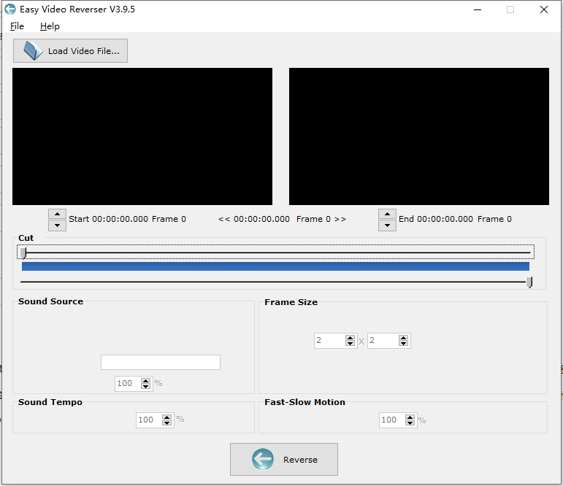The image size is (563, 486).
Task: Click the right reversed preview pane
Action: [x=419, y=136]
